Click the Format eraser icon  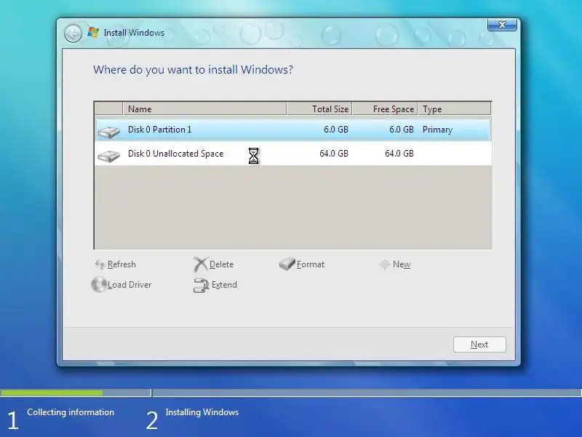point(287,264)
